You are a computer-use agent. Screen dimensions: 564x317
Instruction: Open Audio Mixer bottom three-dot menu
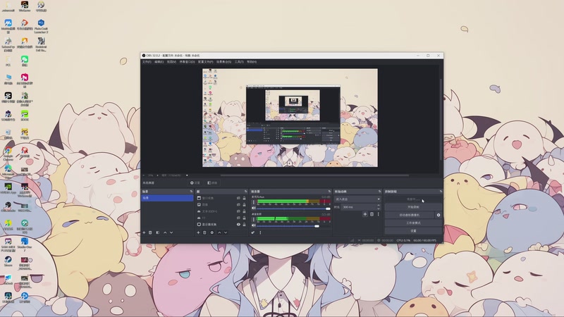point(260,232)
